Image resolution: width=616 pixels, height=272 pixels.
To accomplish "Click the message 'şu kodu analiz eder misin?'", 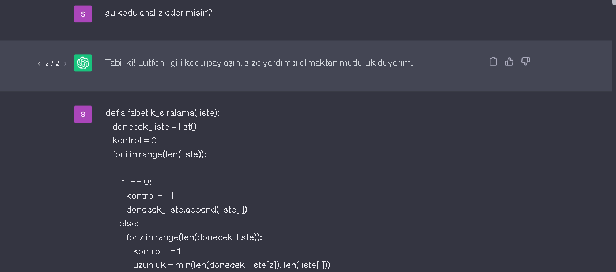I will tap(158, 13).
